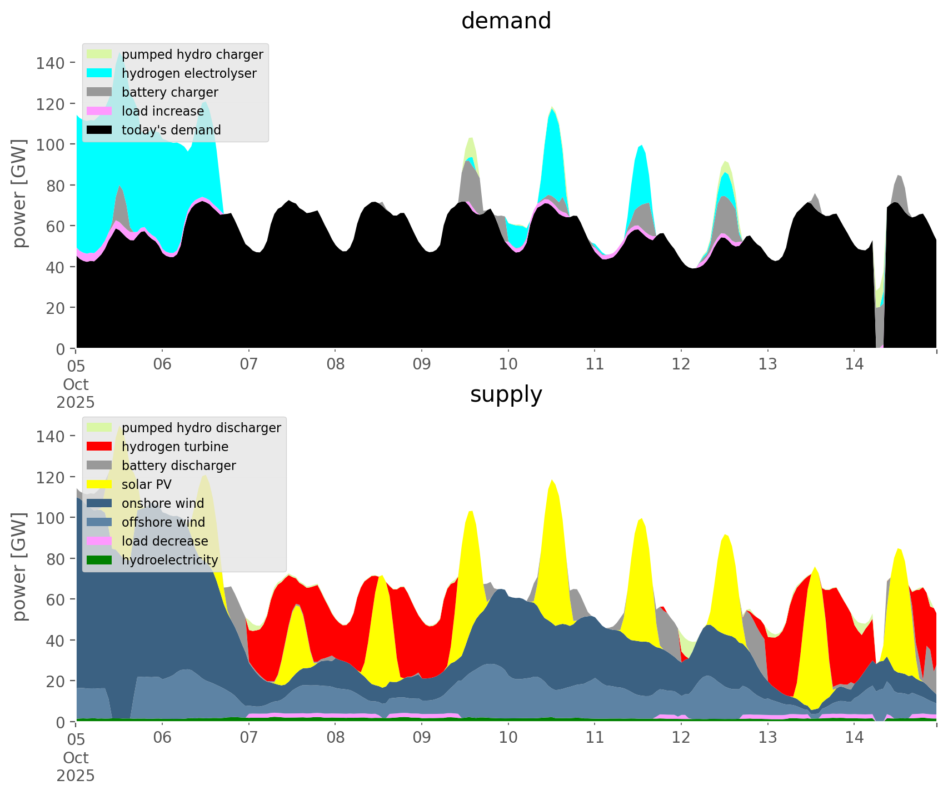Click the '13' date tick under supply chart

[767, 738]
